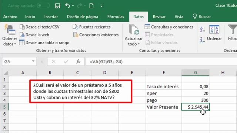Click the text box with the loan question
Image resolution: width=237 pixels, height=133 pixels.
(81, 91)
